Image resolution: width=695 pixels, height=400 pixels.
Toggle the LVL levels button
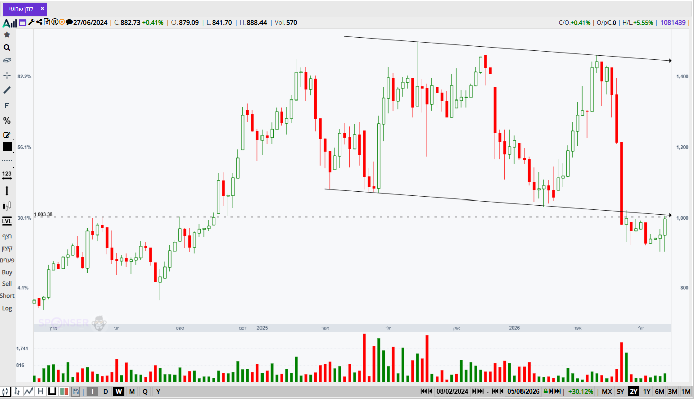pyautogui.click(x=7, y=221)
